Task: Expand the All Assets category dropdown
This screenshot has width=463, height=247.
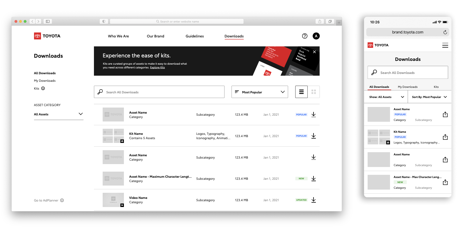Action: tap(58, 114)
